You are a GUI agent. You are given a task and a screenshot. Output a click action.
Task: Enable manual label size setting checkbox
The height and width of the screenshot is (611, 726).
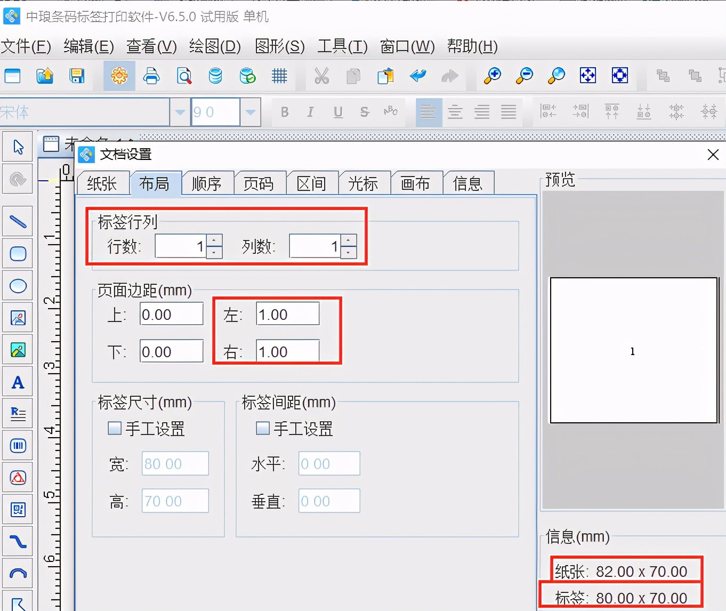[x=114, y=428]
